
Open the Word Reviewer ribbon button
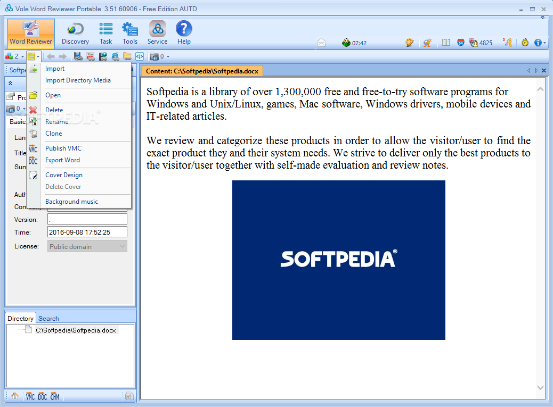(x=31, y=33)
